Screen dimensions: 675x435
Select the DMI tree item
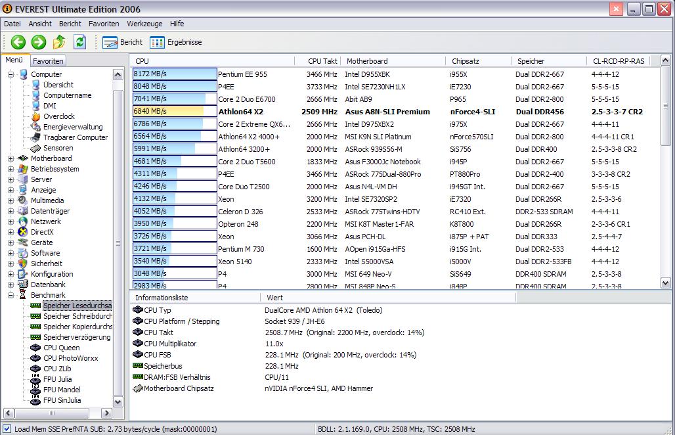(49, 106)
